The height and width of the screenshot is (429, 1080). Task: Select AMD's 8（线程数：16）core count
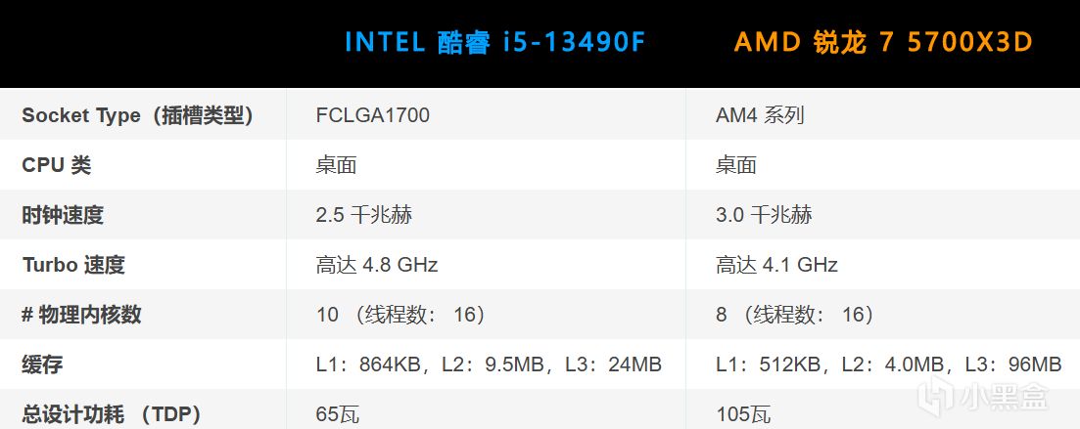[797, 315]
